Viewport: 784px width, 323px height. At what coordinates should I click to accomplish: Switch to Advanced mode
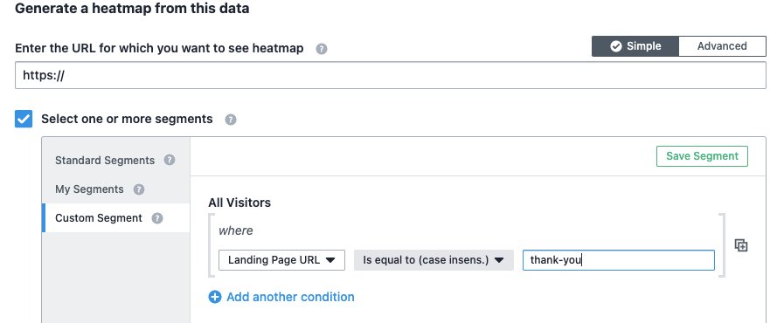pos(722,46)
